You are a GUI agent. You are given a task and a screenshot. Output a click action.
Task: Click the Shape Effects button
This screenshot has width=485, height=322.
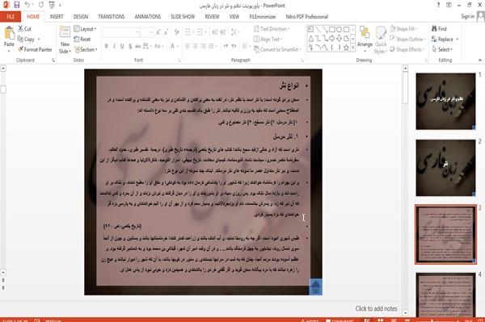coord(407,49)
